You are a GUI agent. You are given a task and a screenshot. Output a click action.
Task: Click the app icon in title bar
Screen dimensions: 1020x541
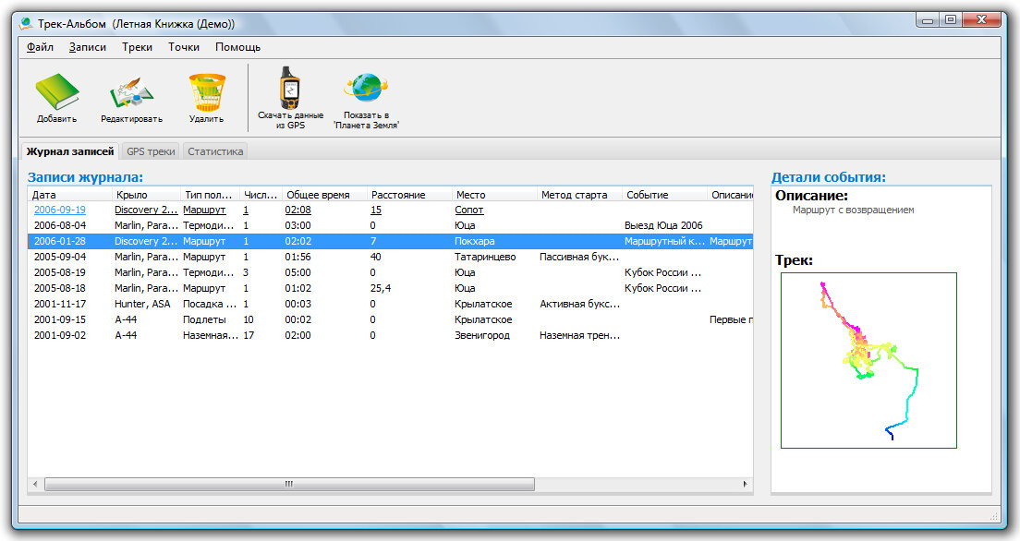point(25,22)
